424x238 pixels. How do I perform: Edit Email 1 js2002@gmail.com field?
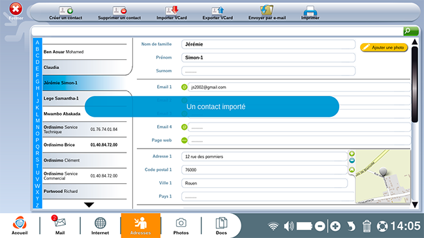point(299,87)
